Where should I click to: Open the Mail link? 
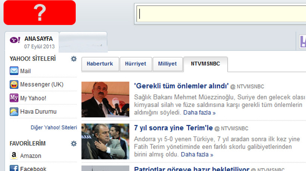[26, 71]
